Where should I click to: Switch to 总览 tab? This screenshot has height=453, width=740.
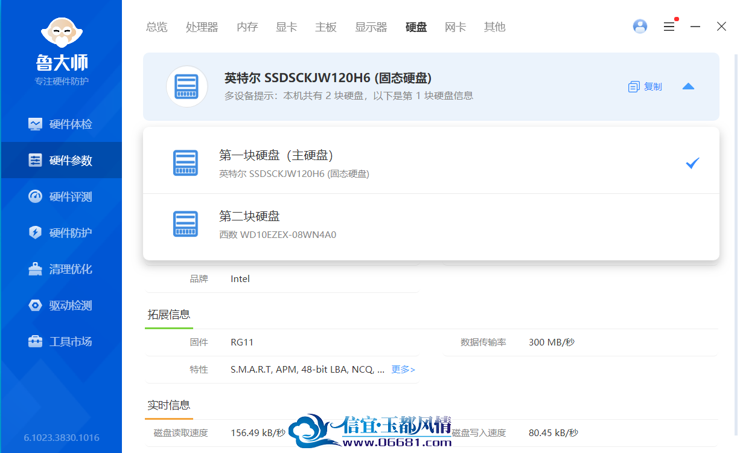point(157,27)
